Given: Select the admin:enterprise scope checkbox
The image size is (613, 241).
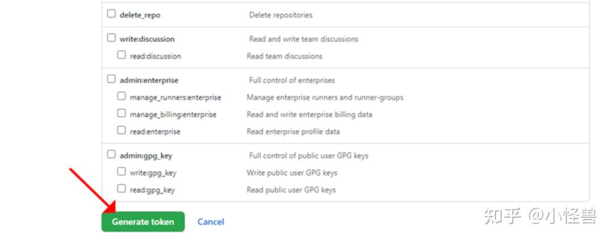Looking at the screenshot, I should [x=111, y=80].
